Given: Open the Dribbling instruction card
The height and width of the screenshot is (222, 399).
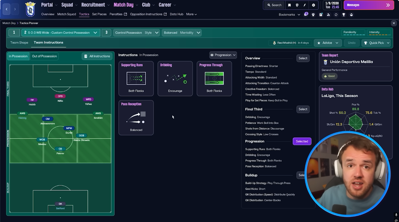Looking at the screenshot, I should point(175,79).
